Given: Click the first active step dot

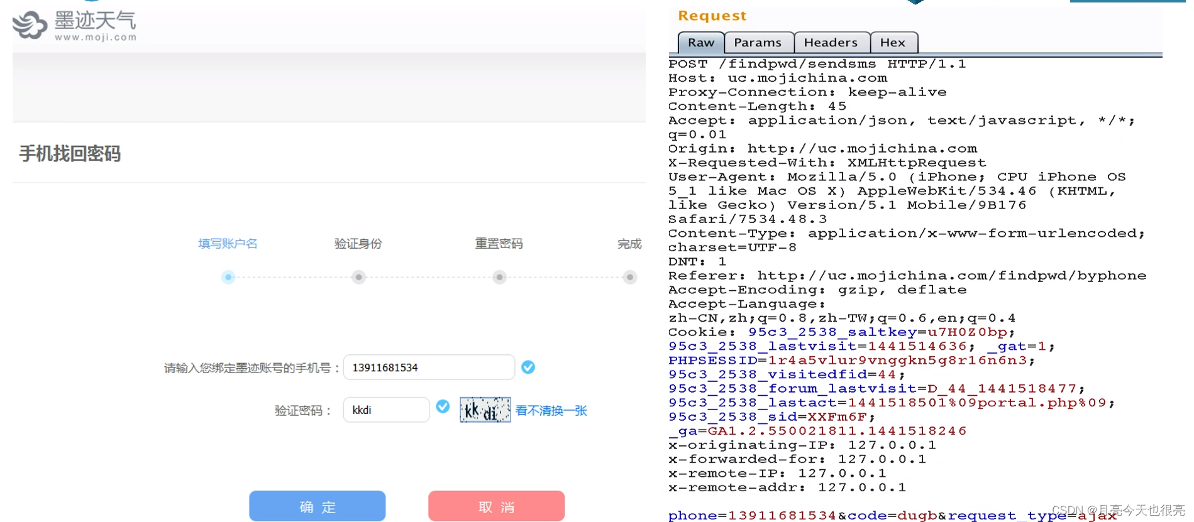Looking at the screenshot, I should 228,277.
